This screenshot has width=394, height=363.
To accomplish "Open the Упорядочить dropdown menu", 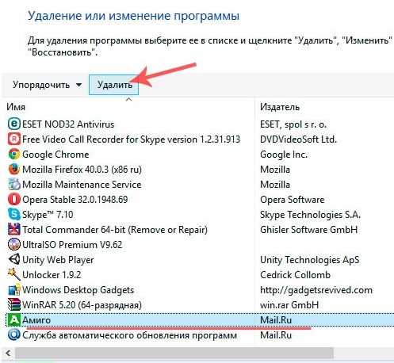I will click(x=47, y=85).
